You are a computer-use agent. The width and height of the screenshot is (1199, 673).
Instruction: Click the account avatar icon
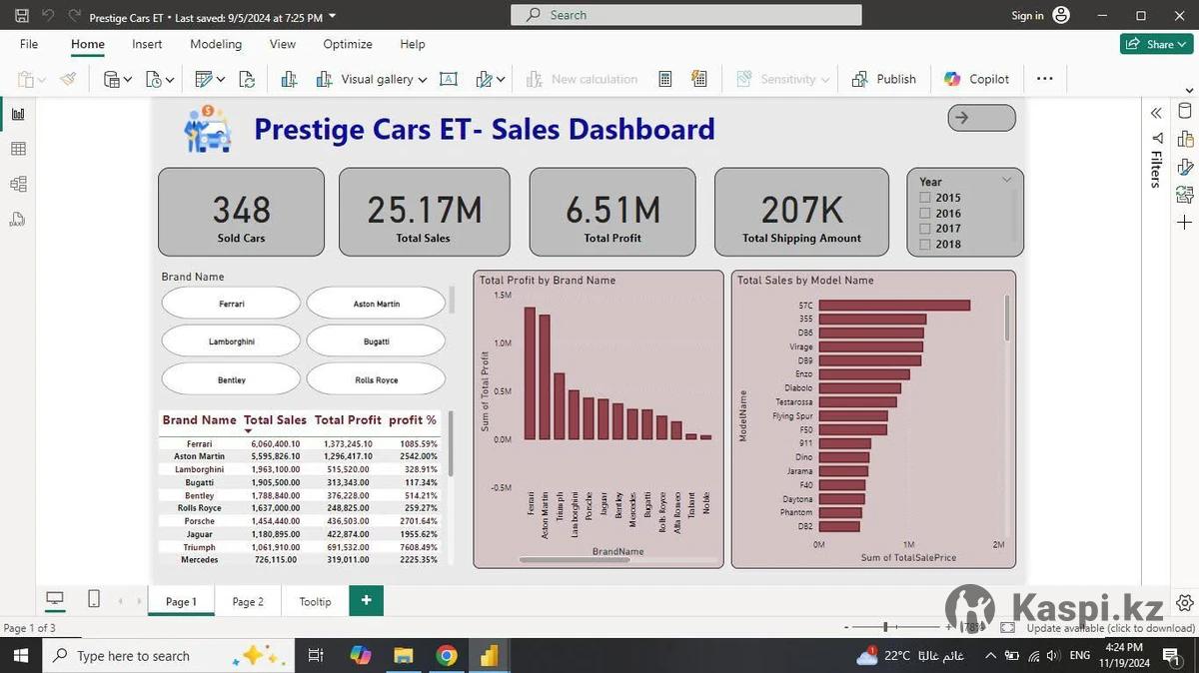click(1061, 15)
